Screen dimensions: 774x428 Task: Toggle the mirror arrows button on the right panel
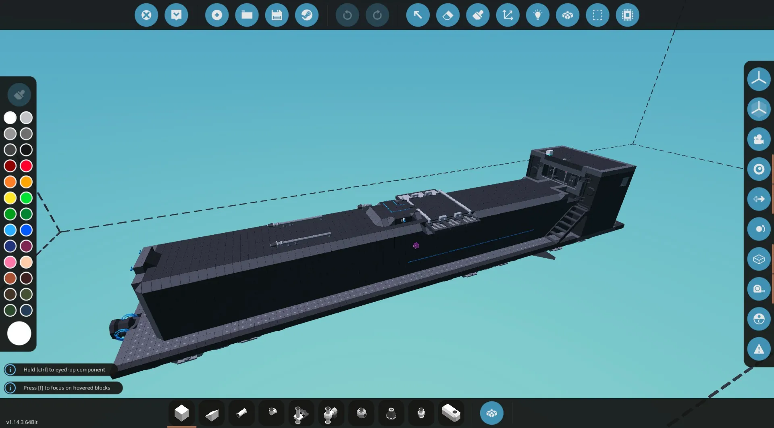click(x=759, y=199)
